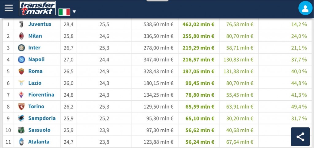This screenshot has height=148, width=314.
Task: Click Juventus average age 28,4
Action: click(x=68, y=24)
